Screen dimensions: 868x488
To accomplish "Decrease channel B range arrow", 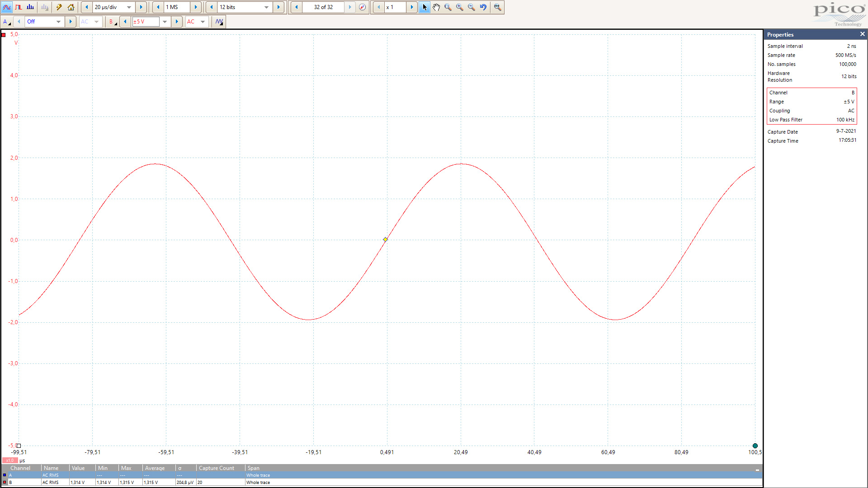I will tap(125, 22).
